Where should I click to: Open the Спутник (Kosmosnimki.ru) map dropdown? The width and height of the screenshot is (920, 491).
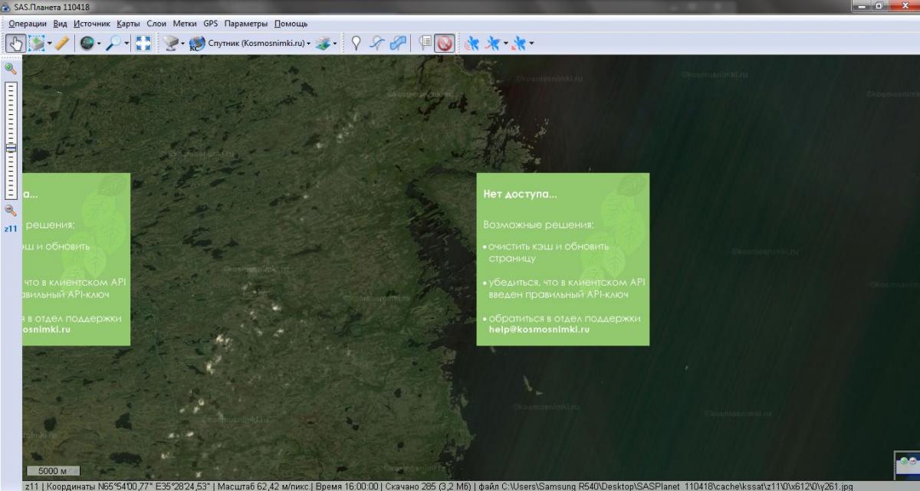[253, 44]
